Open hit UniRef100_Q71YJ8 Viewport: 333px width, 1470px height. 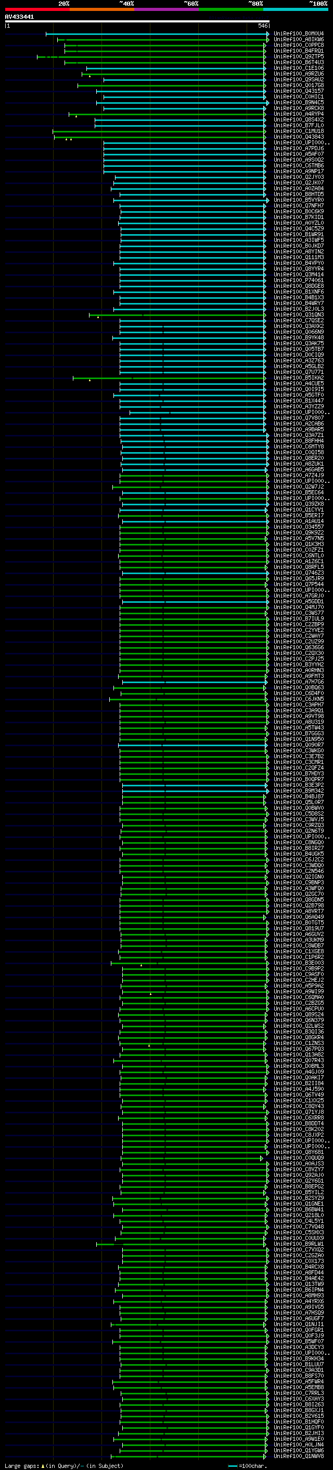[x=299, y=1112]
